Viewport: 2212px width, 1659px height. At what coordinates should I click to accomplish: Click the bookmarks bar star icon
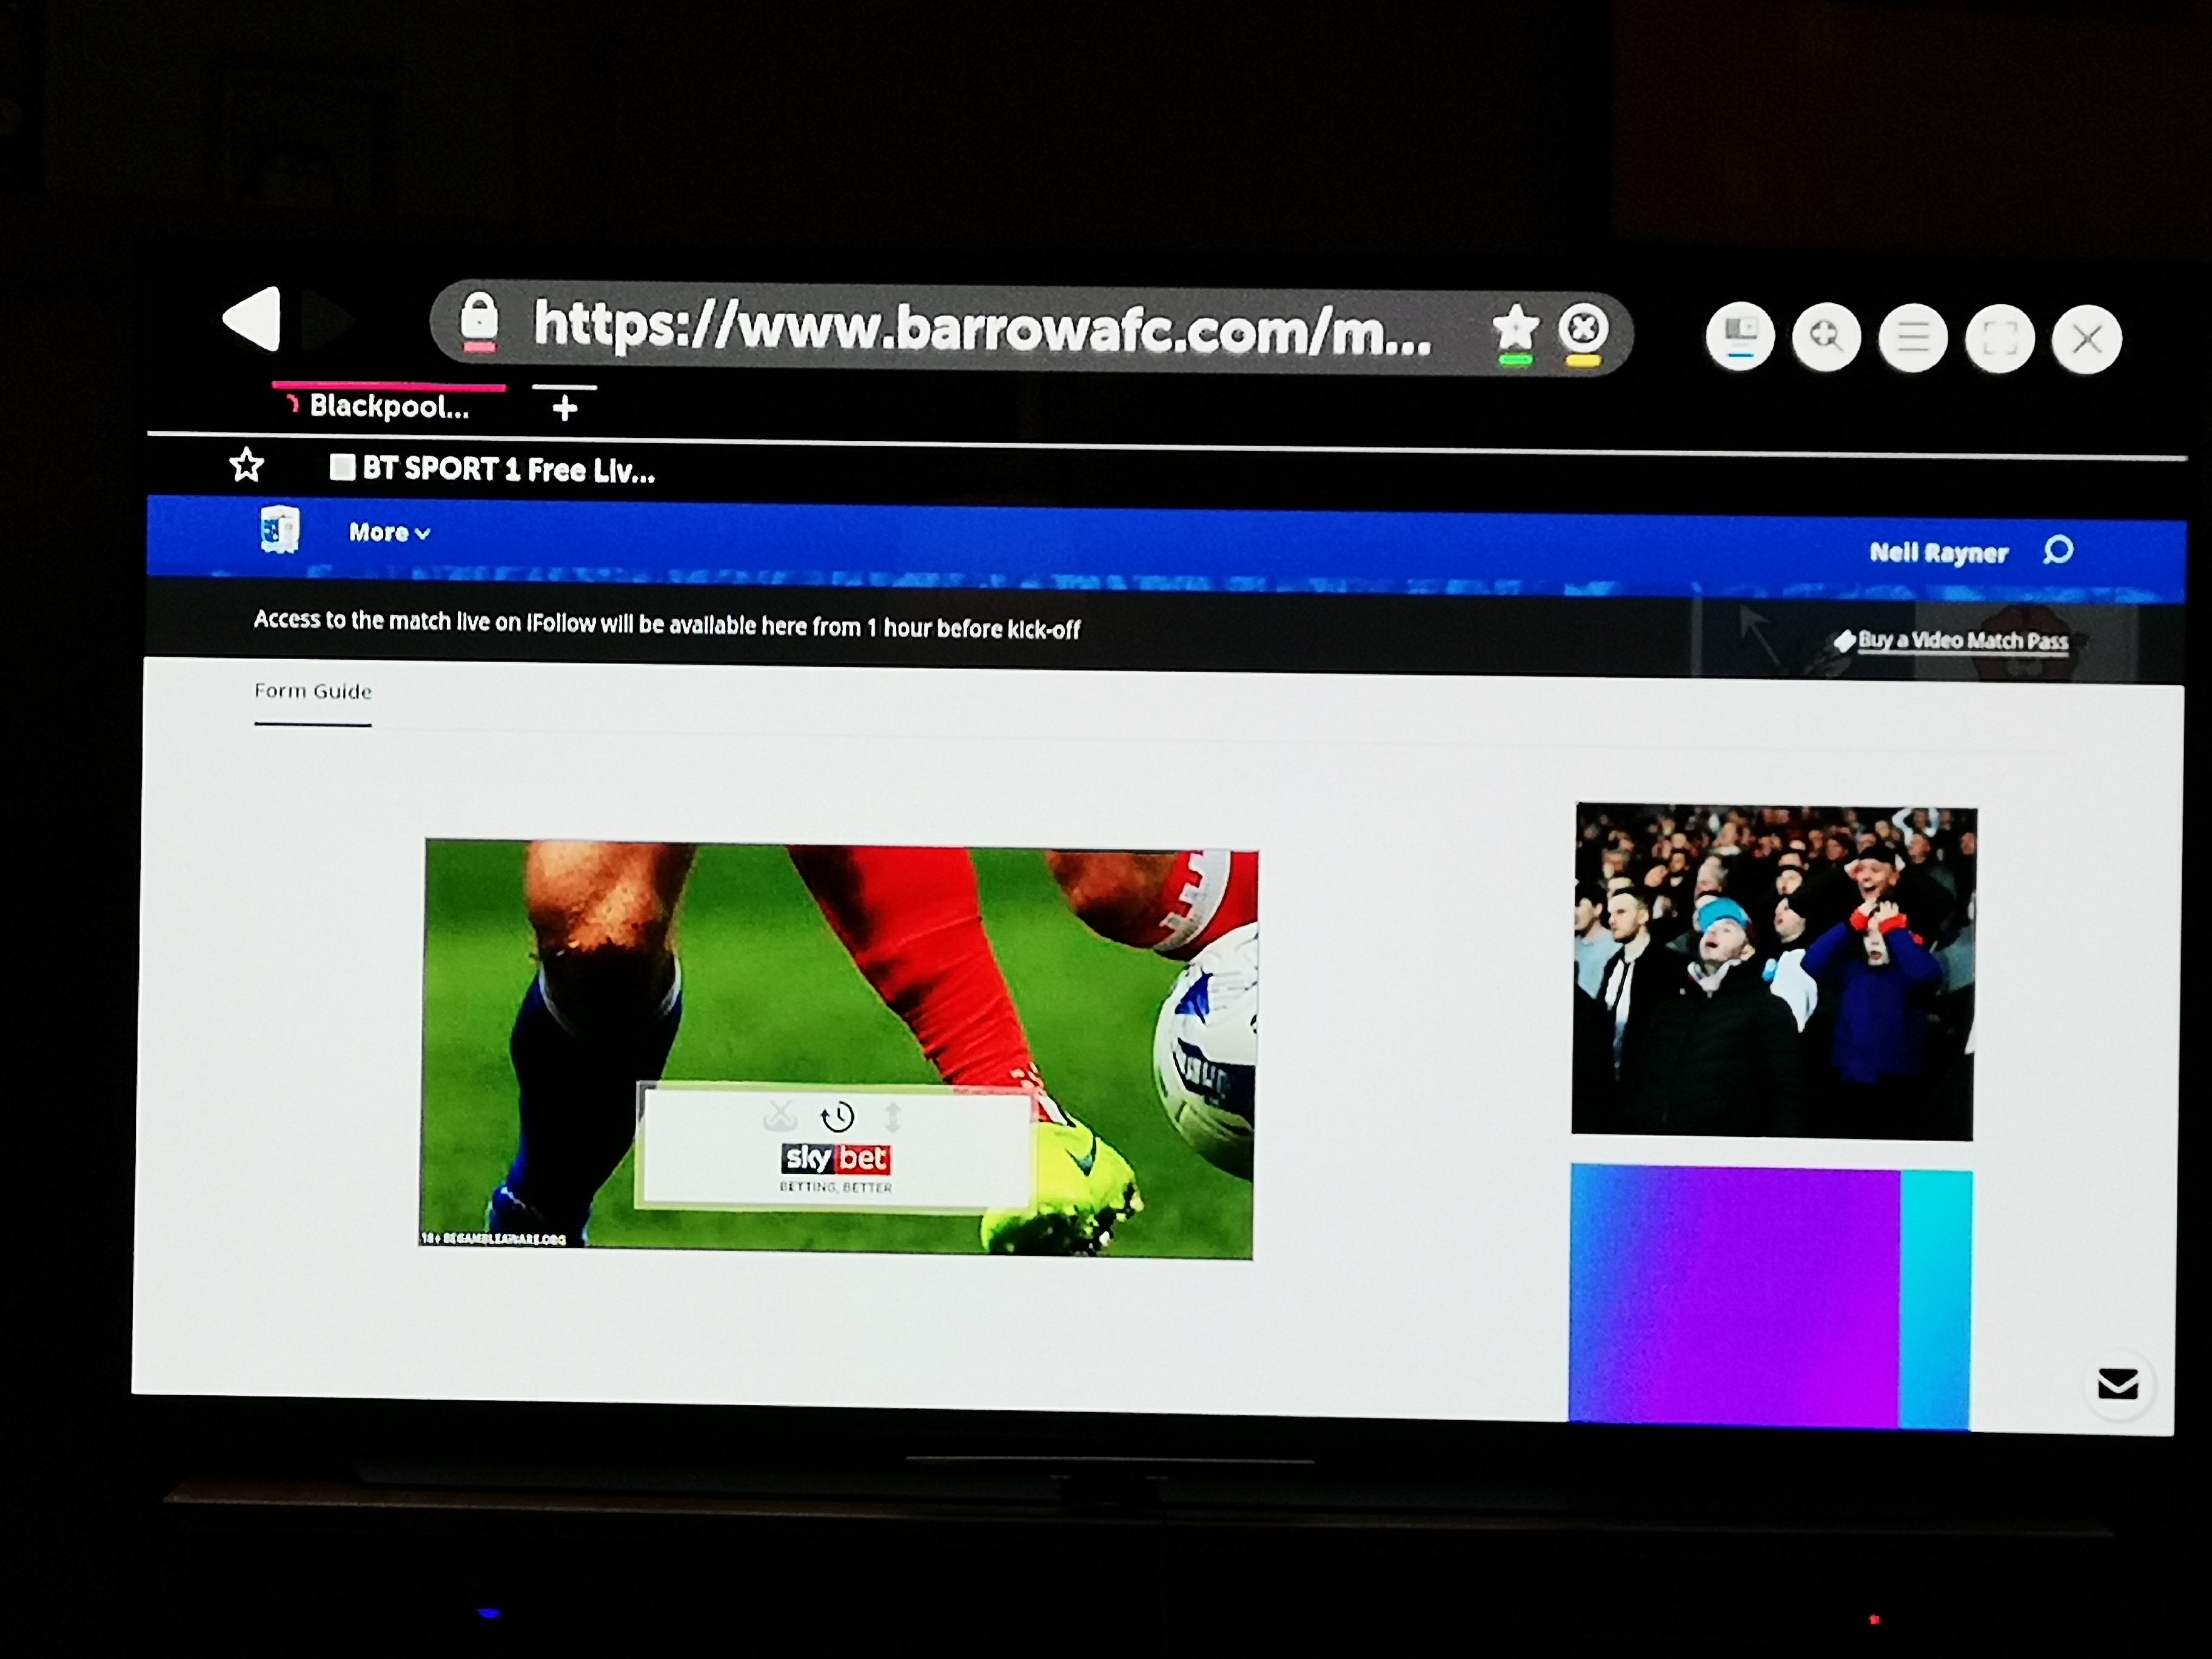tap(247, 465)
